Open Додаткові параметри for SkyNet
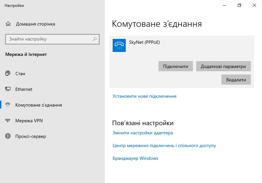Viewport: 262px width, 183px height. [x=223, y=66]
